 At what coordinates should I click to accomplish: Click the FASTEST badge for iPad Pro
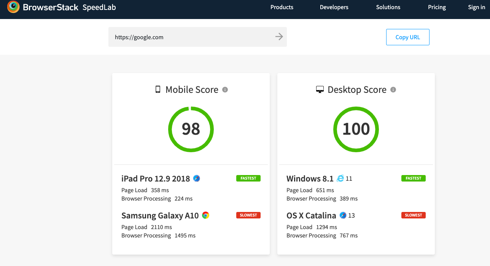[x=248, y=178]
